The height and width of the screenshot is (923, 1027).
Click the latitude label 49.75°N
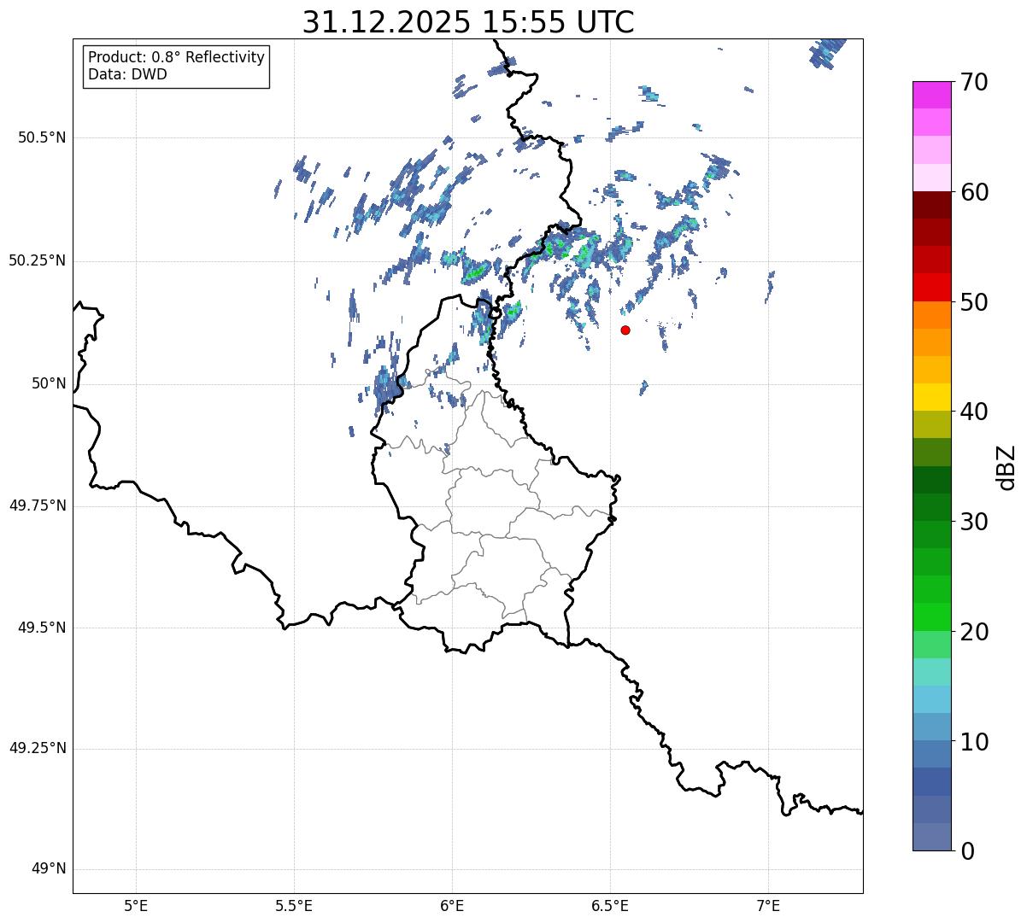37,505
